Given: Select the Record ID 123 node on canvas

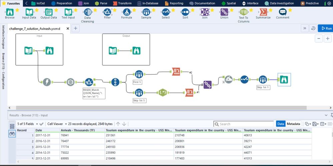Looking at the screenshot, I should pos(115,82).
